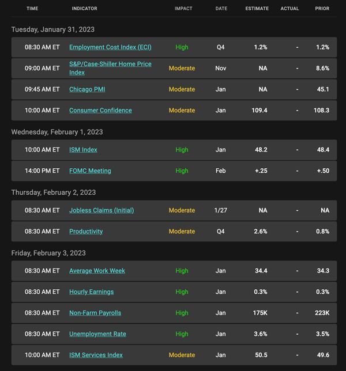Viewport: 346px width, 371px height.
Task: Click the IMPACT column header
Action: tap(183, 9)
